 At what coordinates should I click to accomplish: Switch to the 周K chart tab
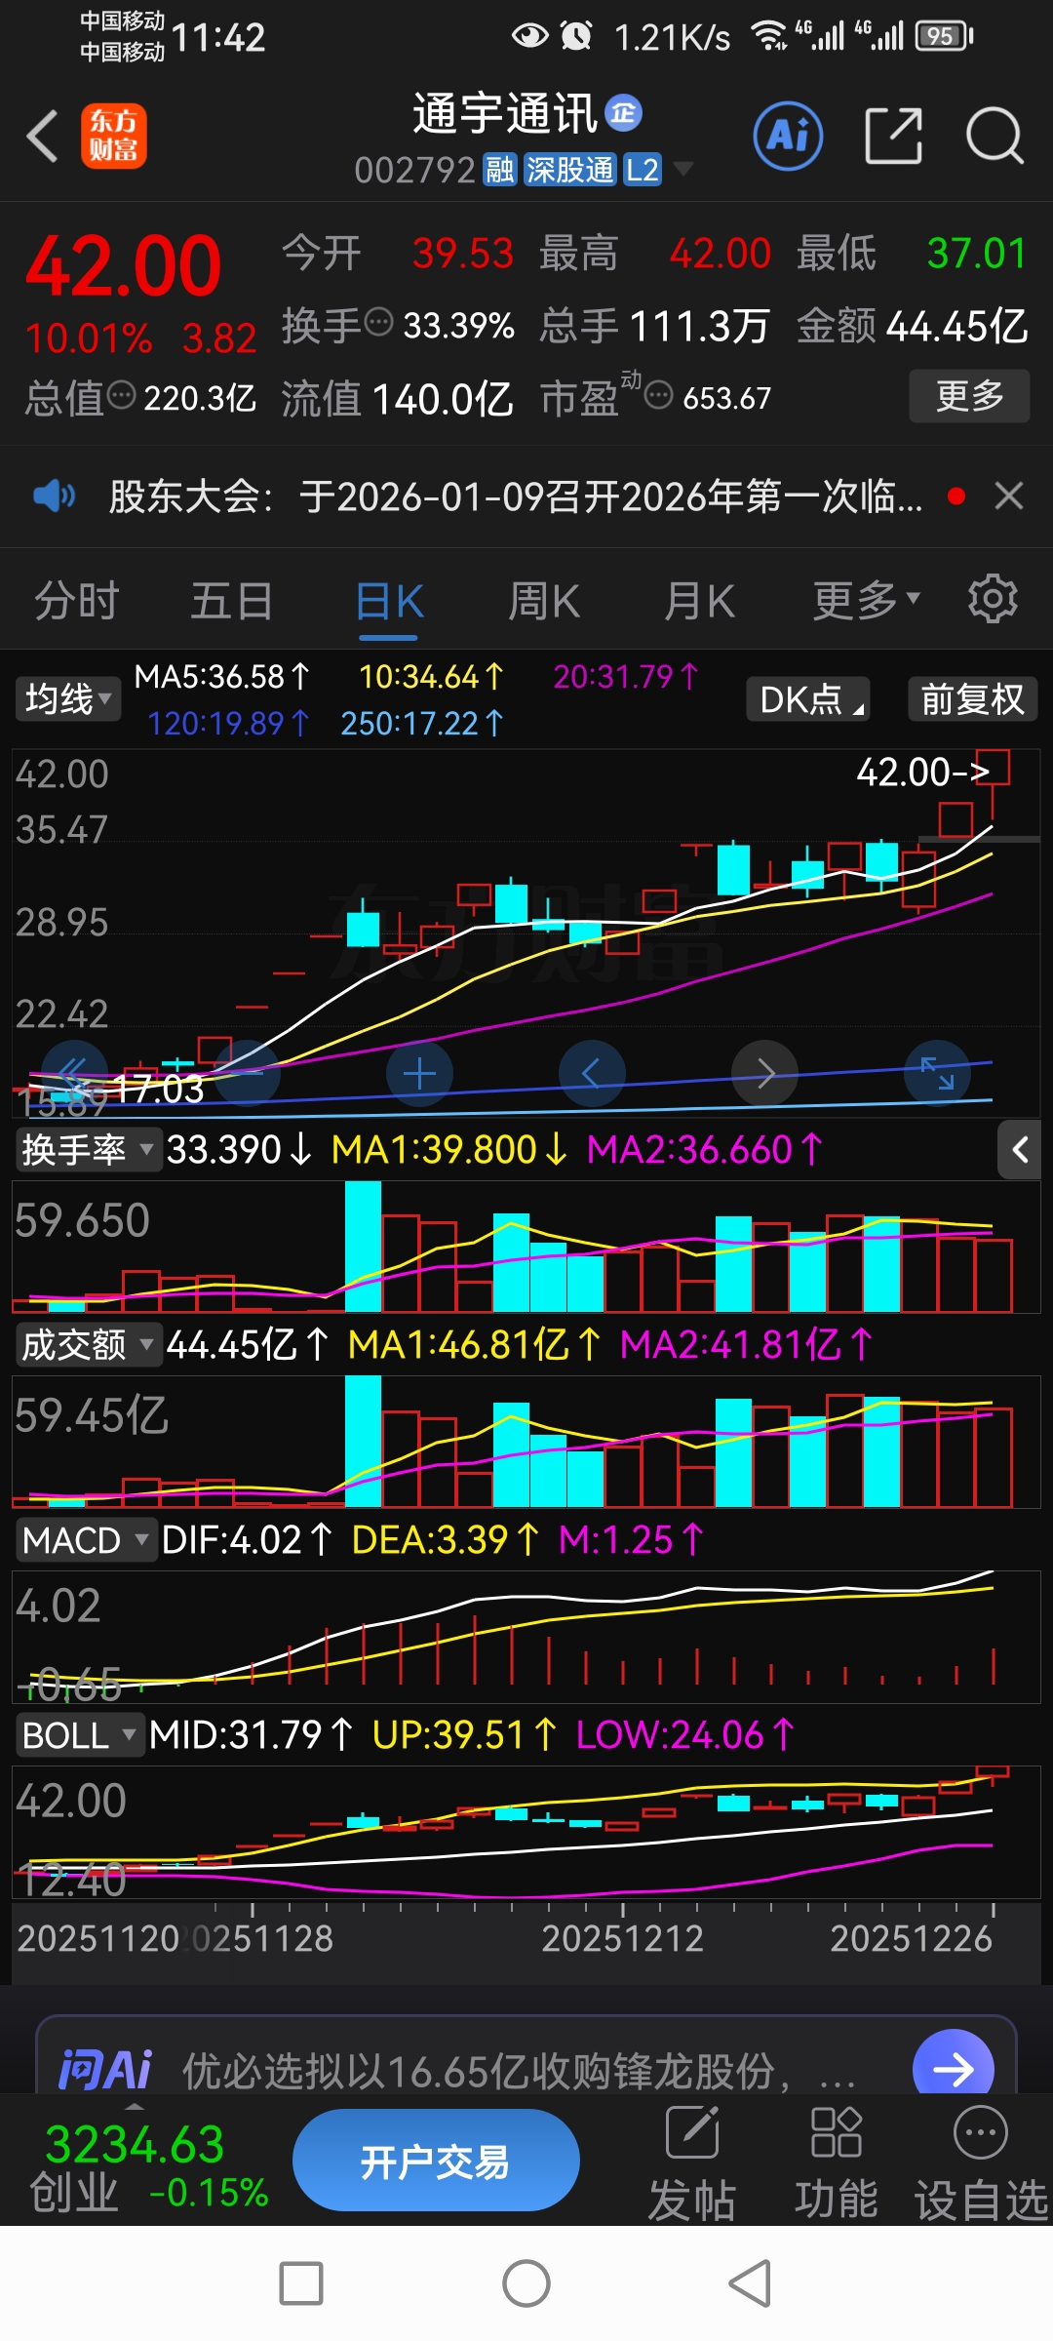(x=544, y=600)
